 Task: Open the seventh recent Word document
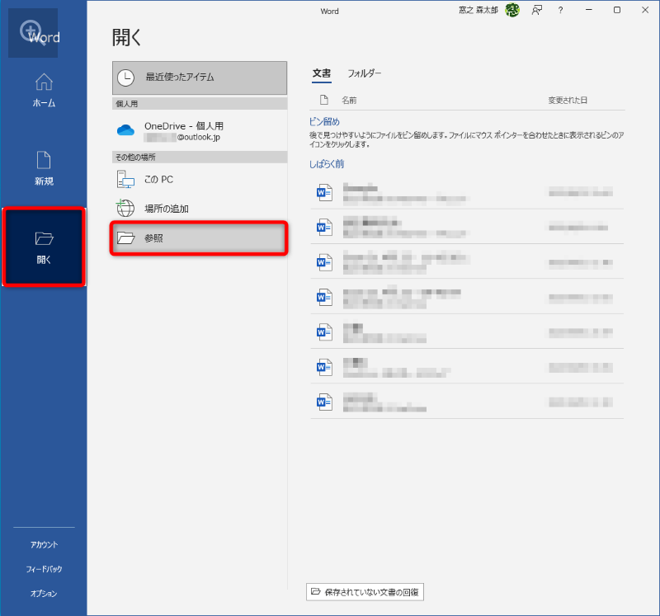point(466,402)
